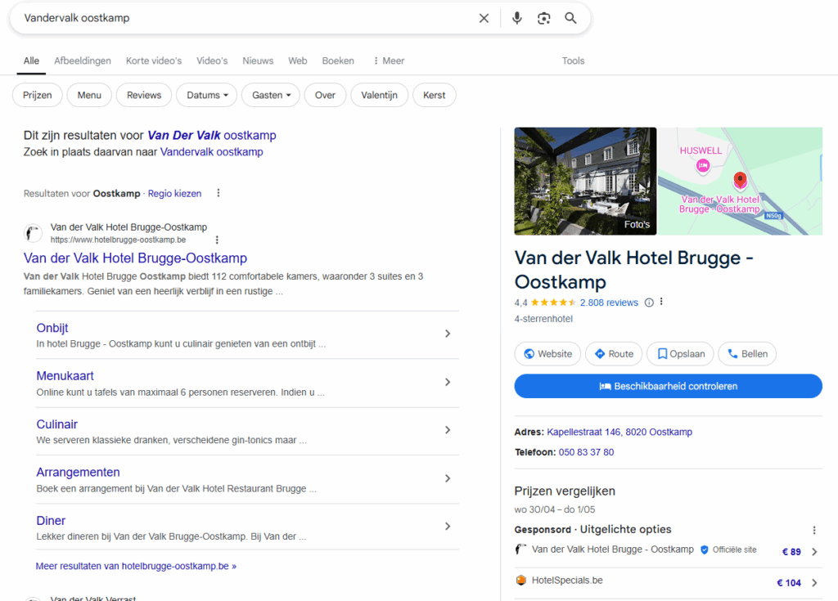Click the red location marker on the map
The width and height of the screenshot is (838, 601).
coord(740,180)
